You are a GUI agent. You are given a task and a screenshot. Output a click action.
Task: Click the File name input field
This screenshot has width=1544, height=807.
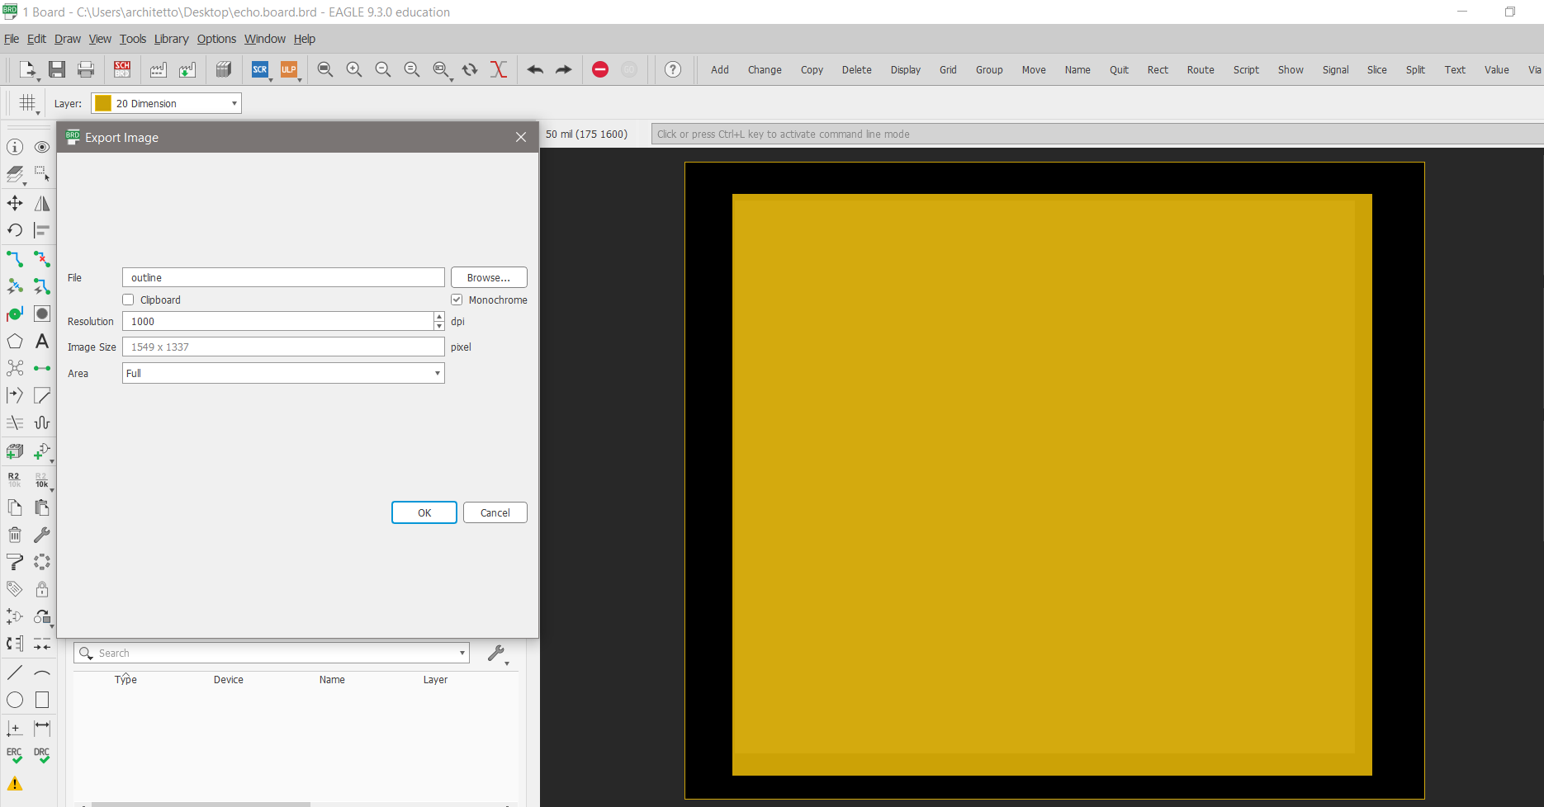[x=283, y=277]
